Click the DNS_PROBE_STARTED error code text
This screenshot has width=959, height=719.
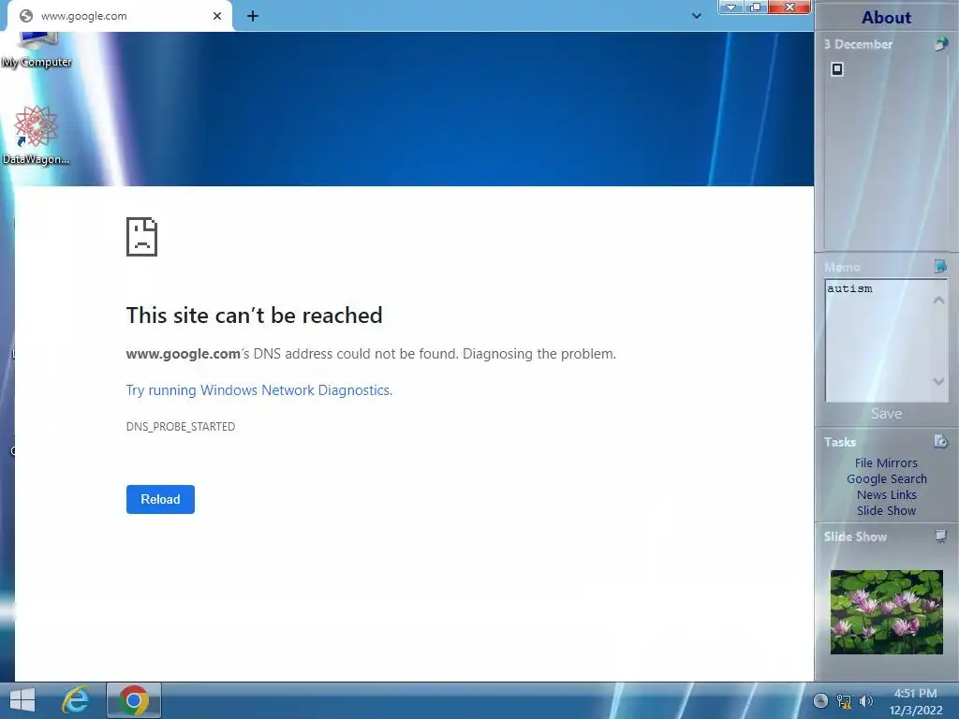point(181,427)
